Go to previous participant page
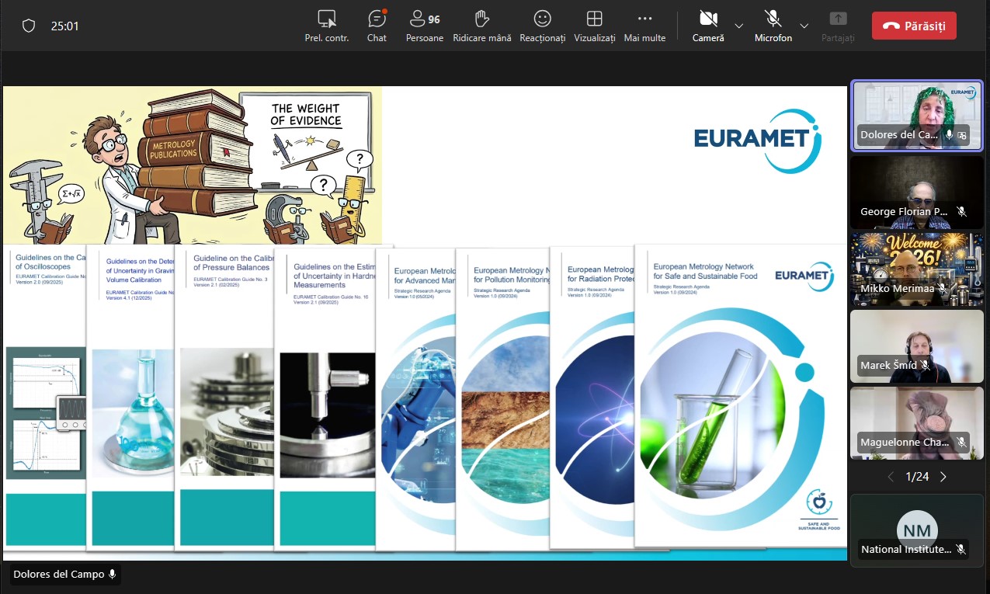Screen dimensions: 990x594 [891, 477]
